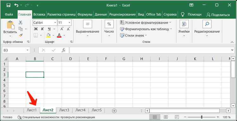This screenshot has width=237, height=121.
Task: Toggle Italic formatting (К)
Action: pyautogui.click(x=42, y=29)
